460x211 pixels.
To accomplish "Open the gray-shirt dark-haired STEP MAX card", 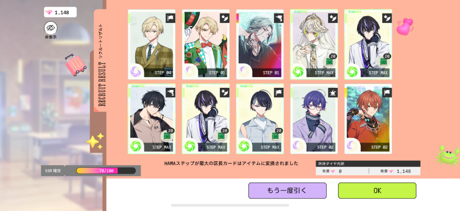I will pyautogui.click(x=260, y=119).
